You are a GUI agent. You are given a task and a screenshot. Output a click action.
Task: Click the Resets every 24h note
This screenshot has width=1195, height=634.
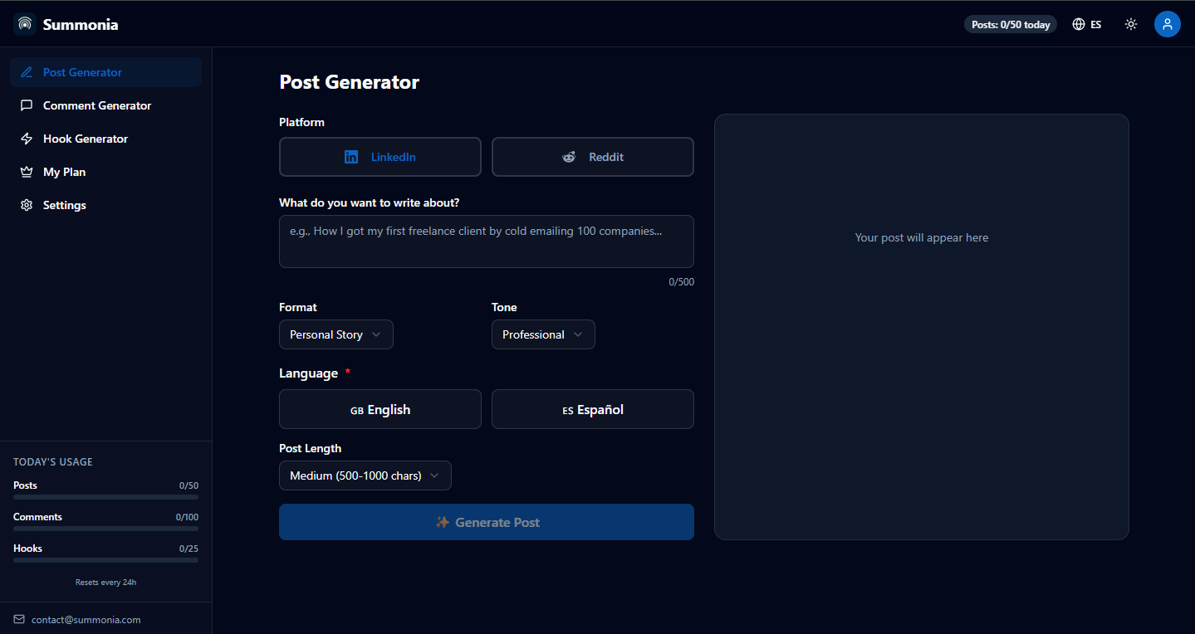[x=106, y=583]
